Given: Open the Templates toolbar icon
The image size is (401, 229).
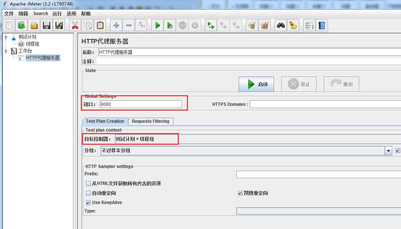Looking at the screenshot, I should click(22, 25).
